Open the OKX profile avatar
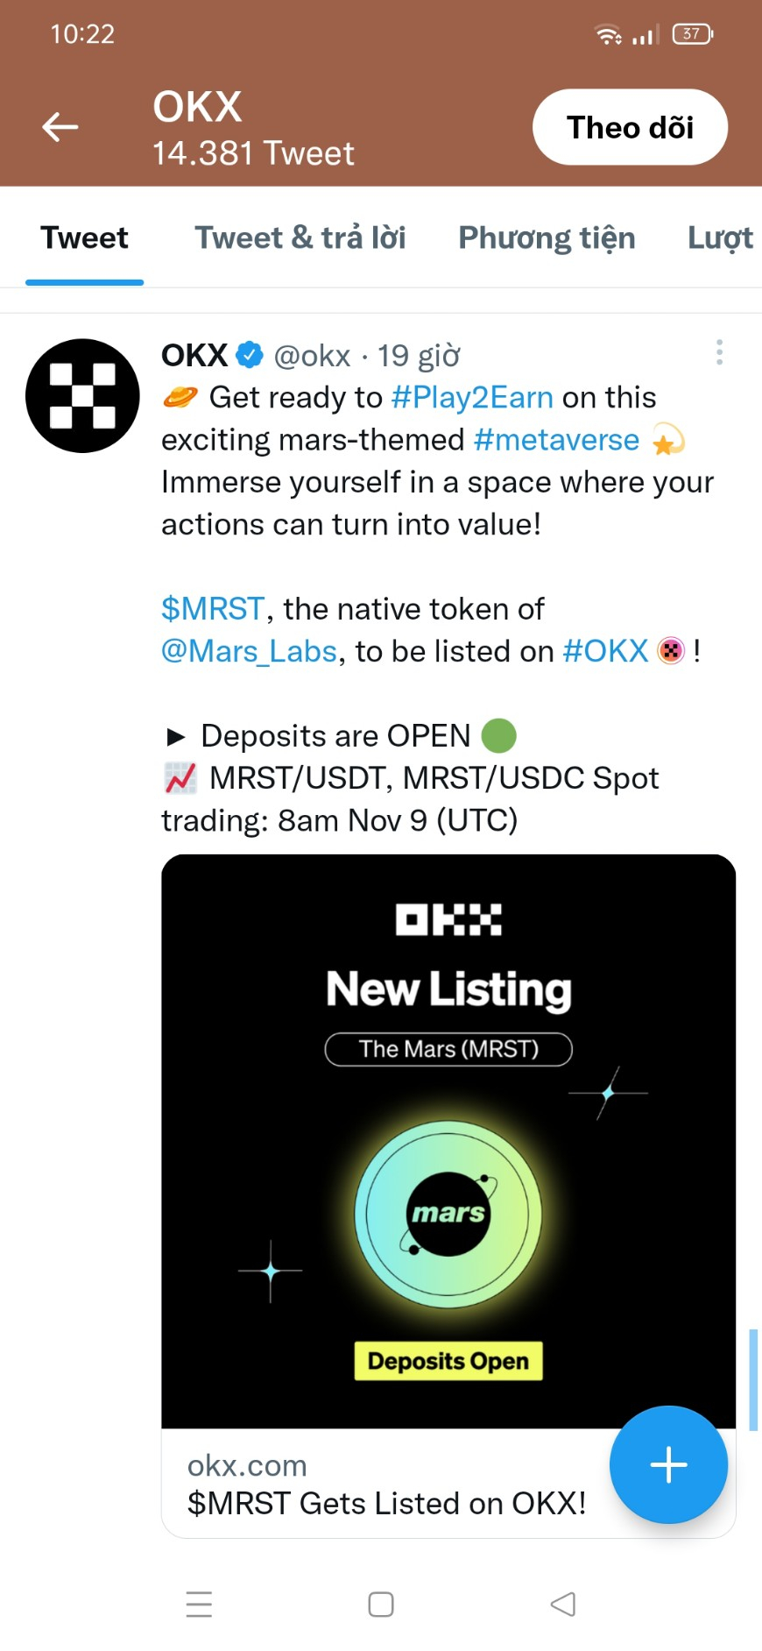The height and width of the screenshot is (1651, 762). 83,395
